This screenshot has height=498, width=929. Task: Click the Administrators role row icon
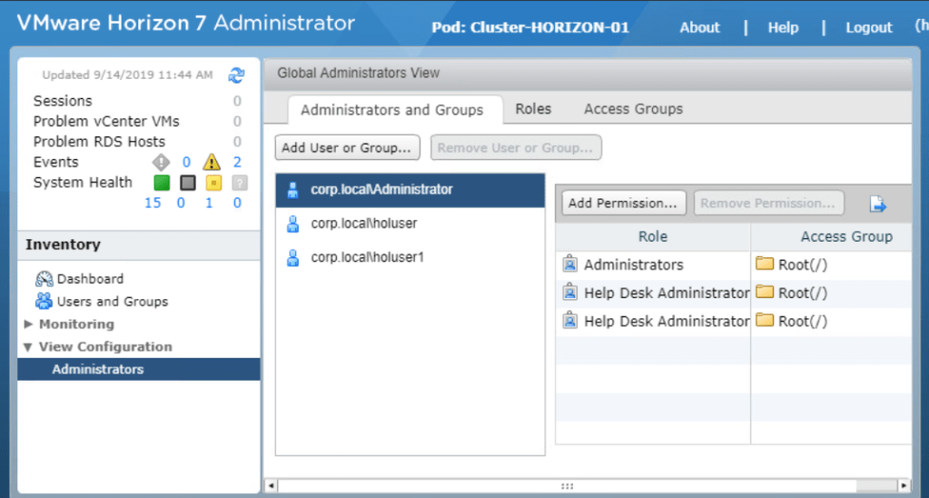click(569, 265)
